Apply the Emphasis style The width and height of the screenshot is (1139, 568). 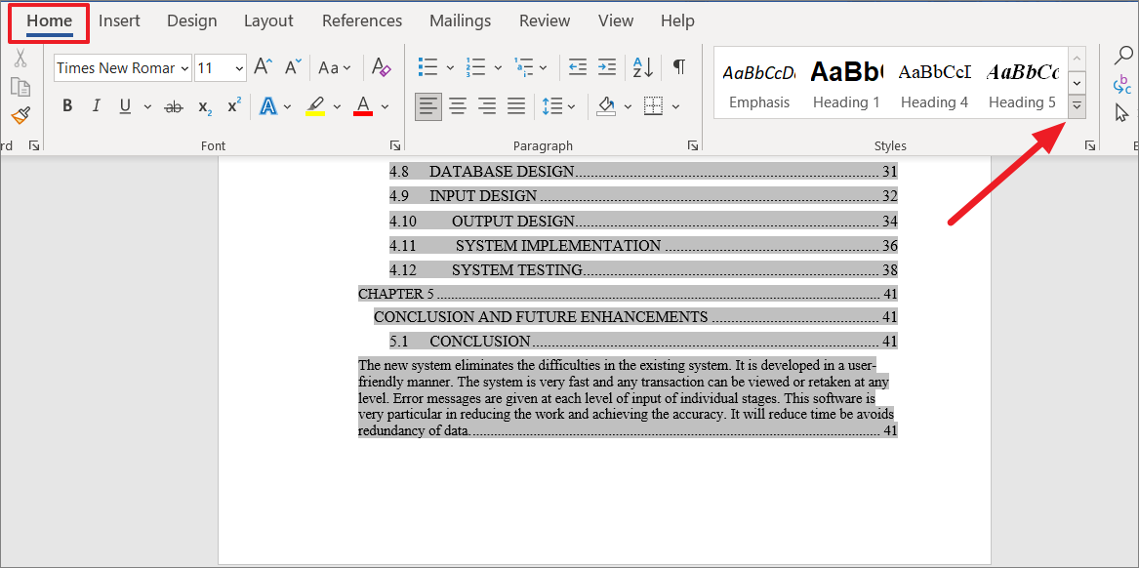pyautogui.click(x=758, y=82)
